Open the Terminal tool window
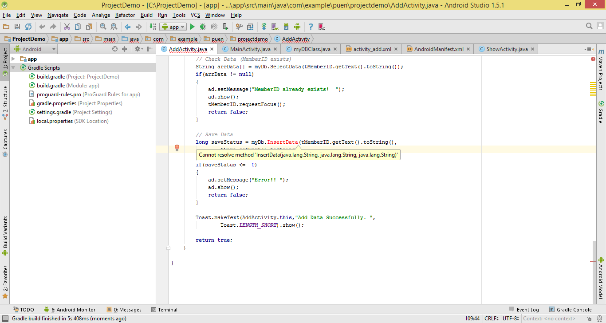 (x=165, y=310)
